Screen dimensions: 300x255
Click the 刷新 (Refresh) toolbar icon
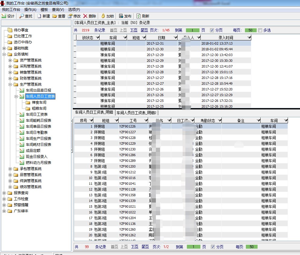[x=138, y=16]
